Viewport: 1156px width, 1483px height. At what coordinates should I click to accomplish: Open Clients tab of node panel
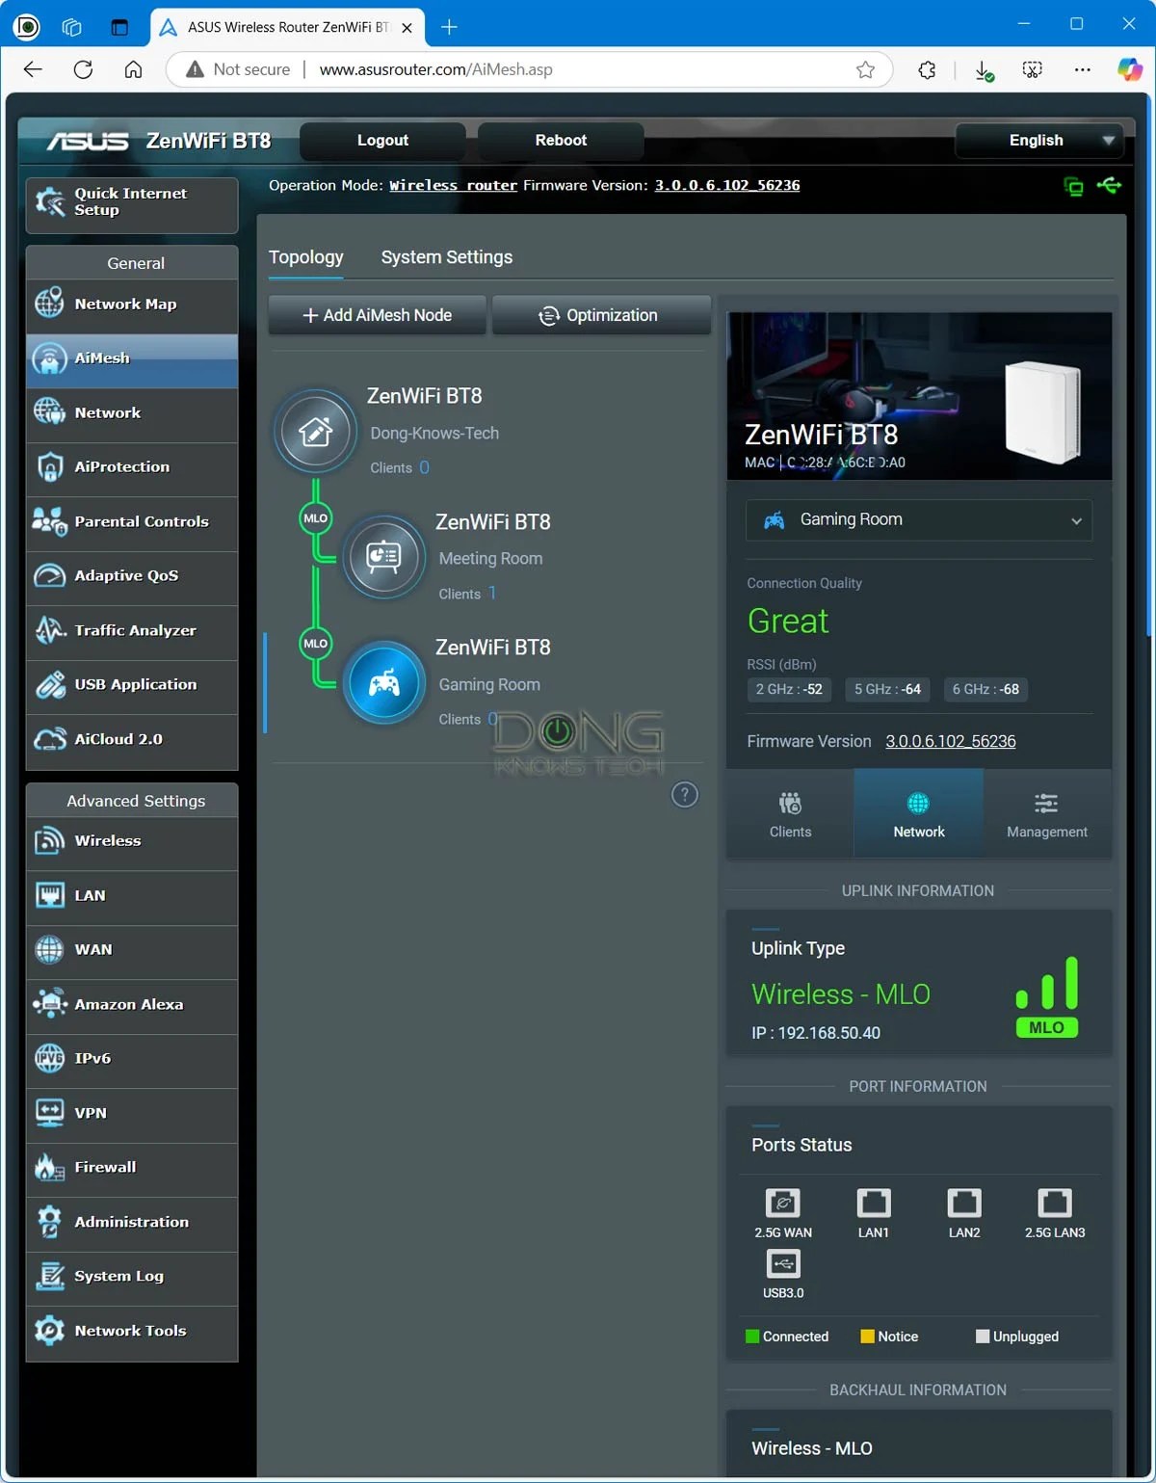[790, 814]
